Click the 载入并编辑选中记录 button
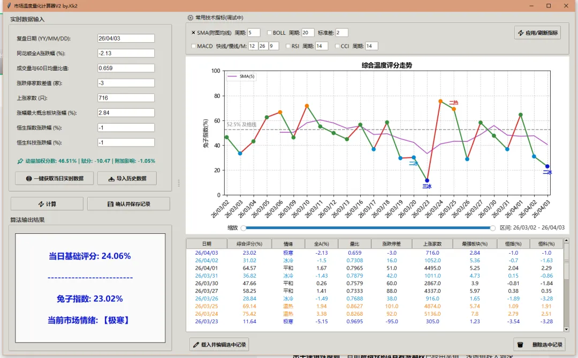The width and height of the screenshot is (578, 358). [219, 345]
